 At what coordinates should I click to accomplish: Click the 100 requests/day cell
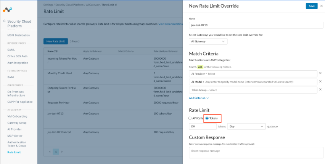coord(164,132)
